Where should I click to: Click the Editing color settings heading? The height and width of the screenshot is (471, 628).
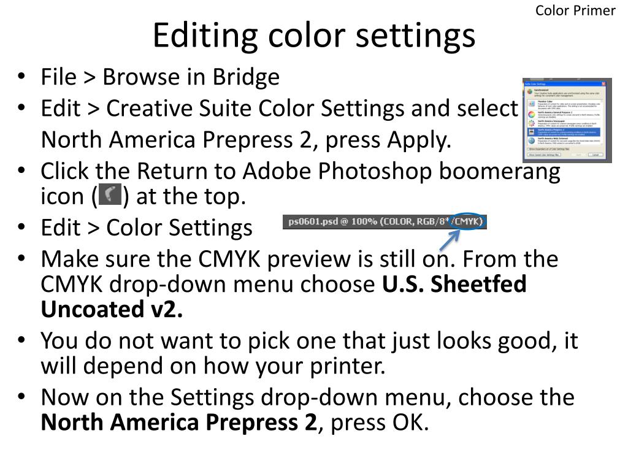[x=314, y=35]
